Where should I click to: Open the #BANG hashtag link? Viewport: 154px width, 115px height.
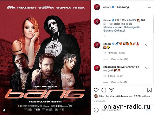131,21
